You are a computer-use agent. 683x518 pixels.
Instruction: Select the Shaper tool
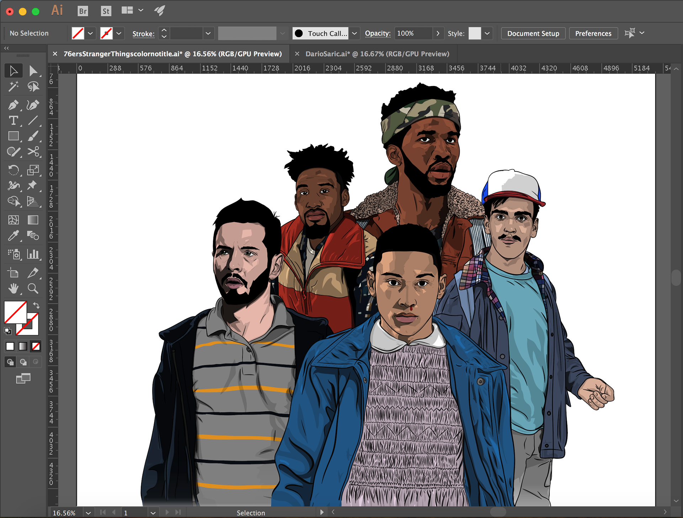point(14,152)
